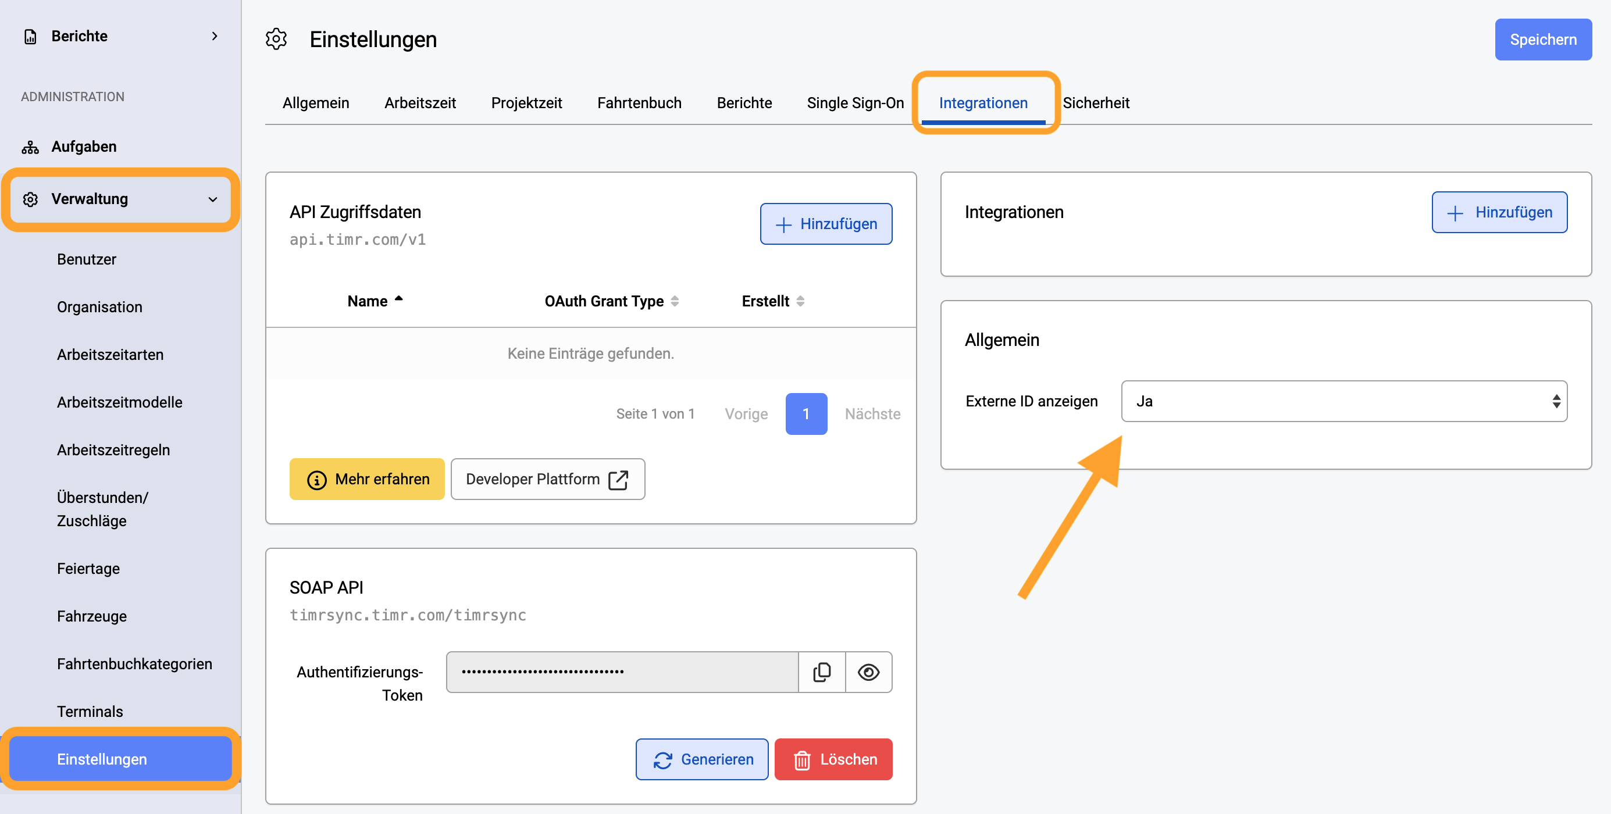Click the Aufgaben hierarchy icon
1611x814 pixels.
(30, 147)
